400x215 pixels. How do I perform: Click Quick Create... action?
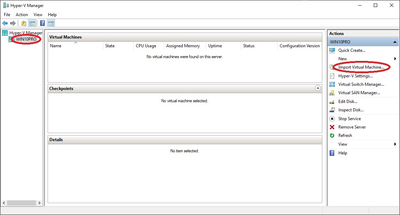pos(352,50)
